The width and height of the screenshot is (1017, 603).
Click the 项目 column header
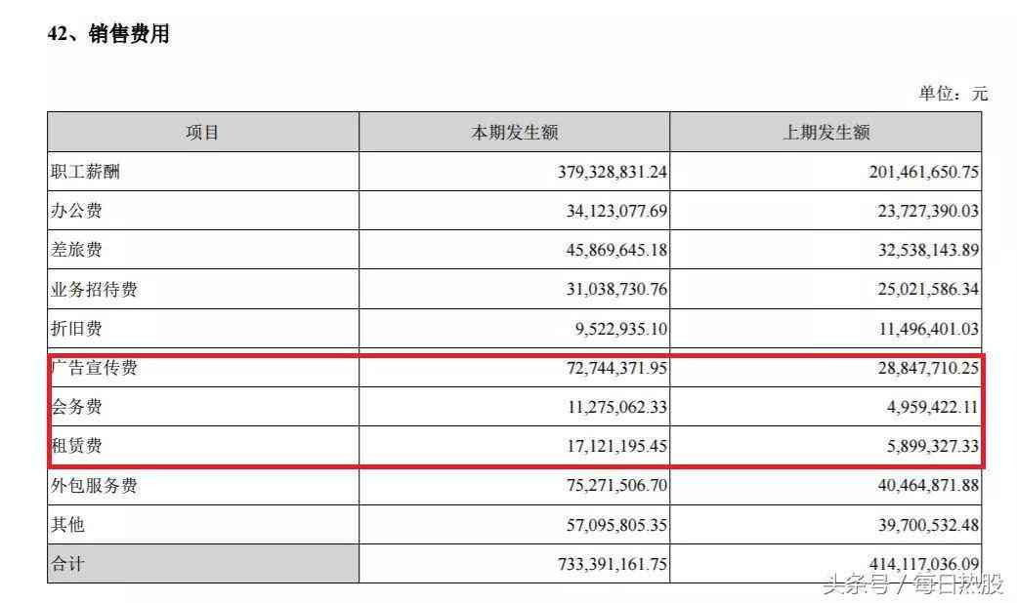click(x=202, y=133)
